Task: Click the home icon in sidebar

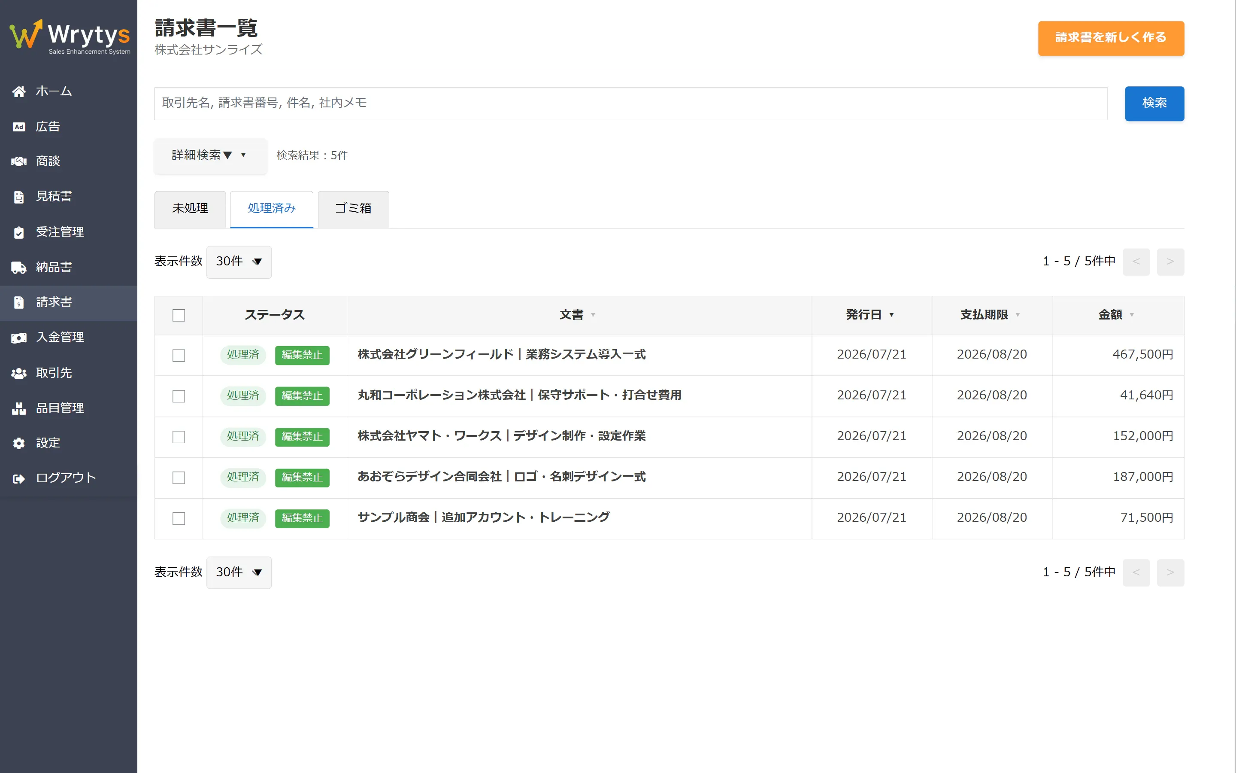Action: tap(19, 91)
